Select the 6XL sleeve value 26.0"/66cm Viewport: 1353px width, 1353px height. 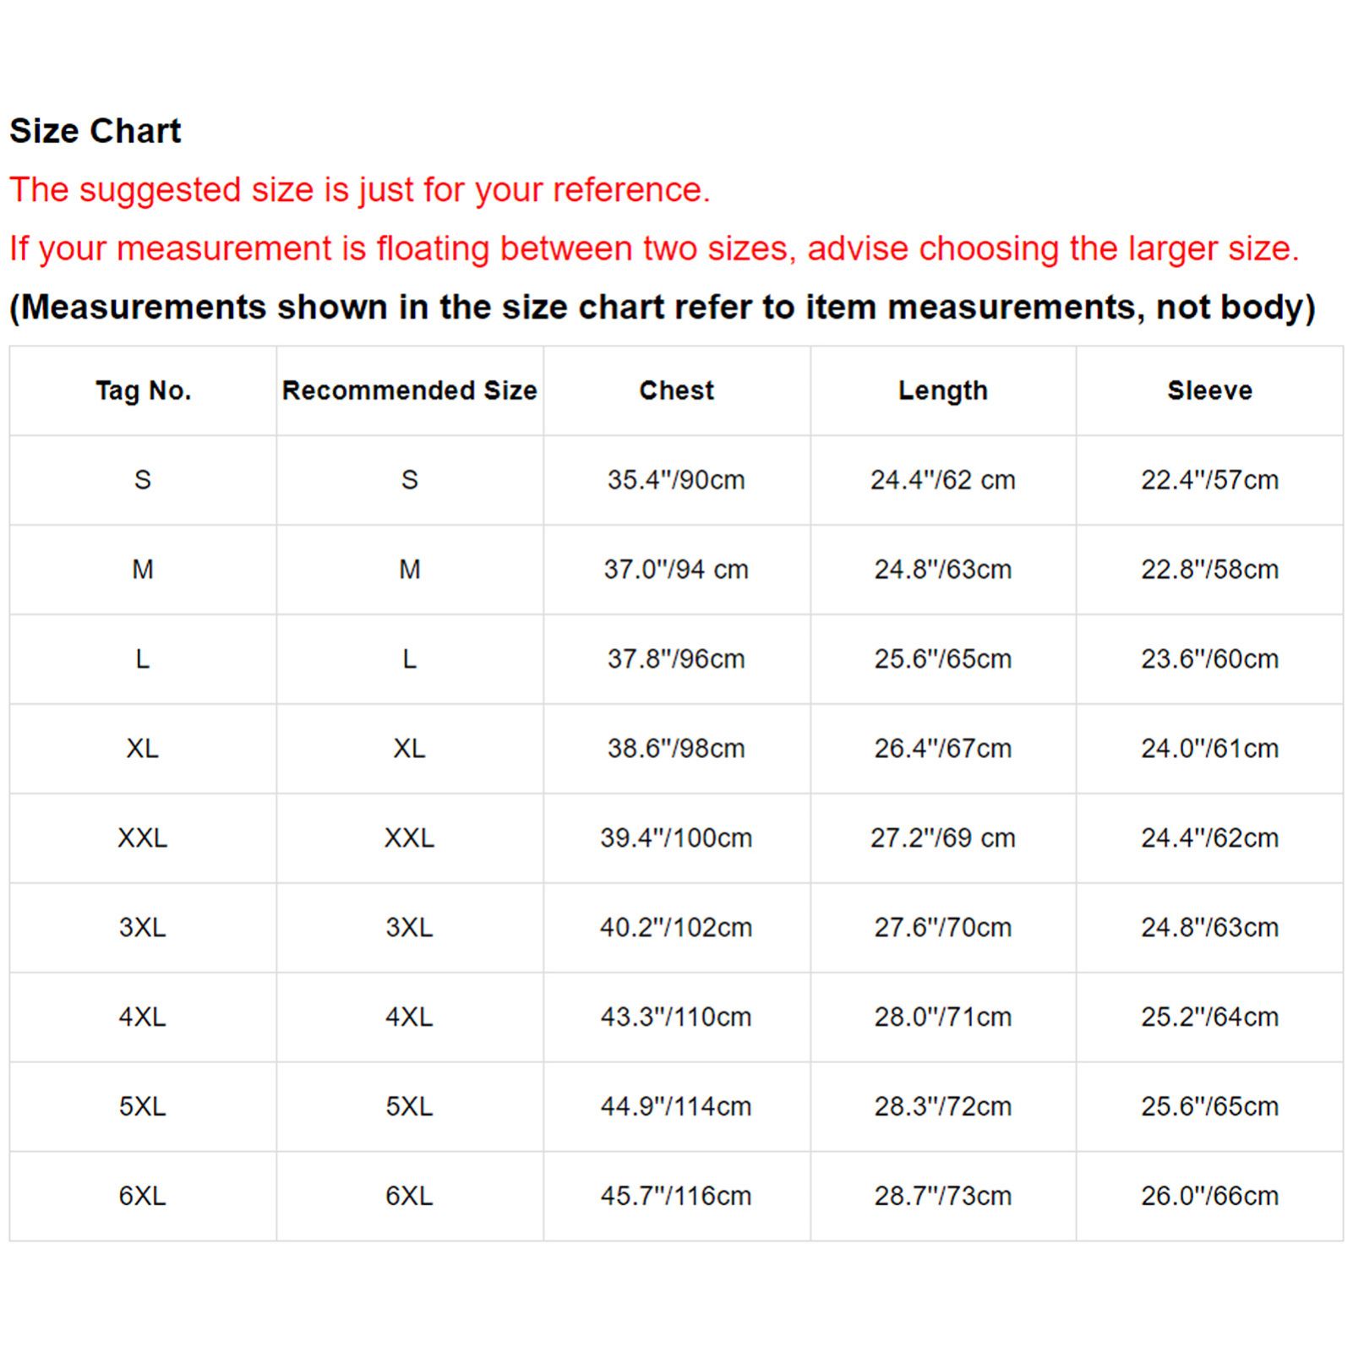1209,1196
